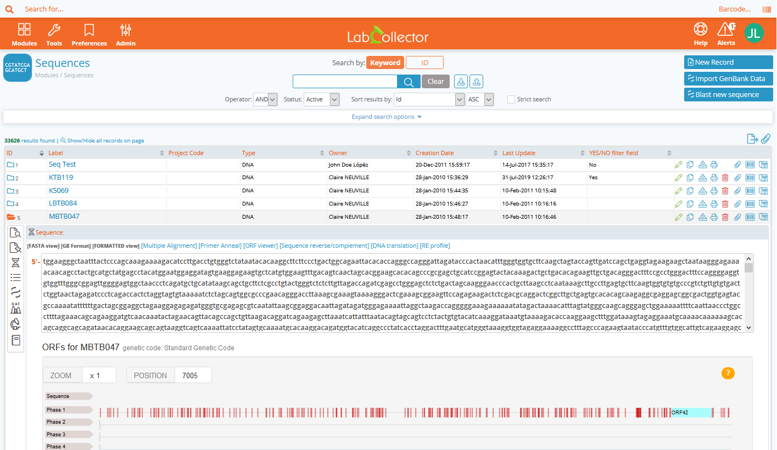The height and width of the screenshot is (450, 777).
Task: Expand the search options panel
Action: coord(387,117)
